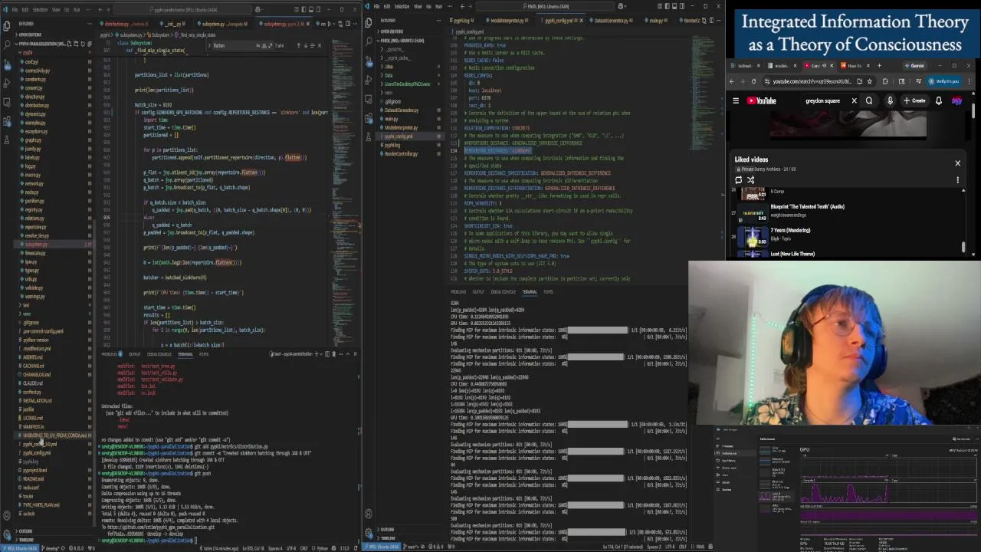Expand OUTLINE section in left window
The image size is (981, 552).
pos(25,531)
